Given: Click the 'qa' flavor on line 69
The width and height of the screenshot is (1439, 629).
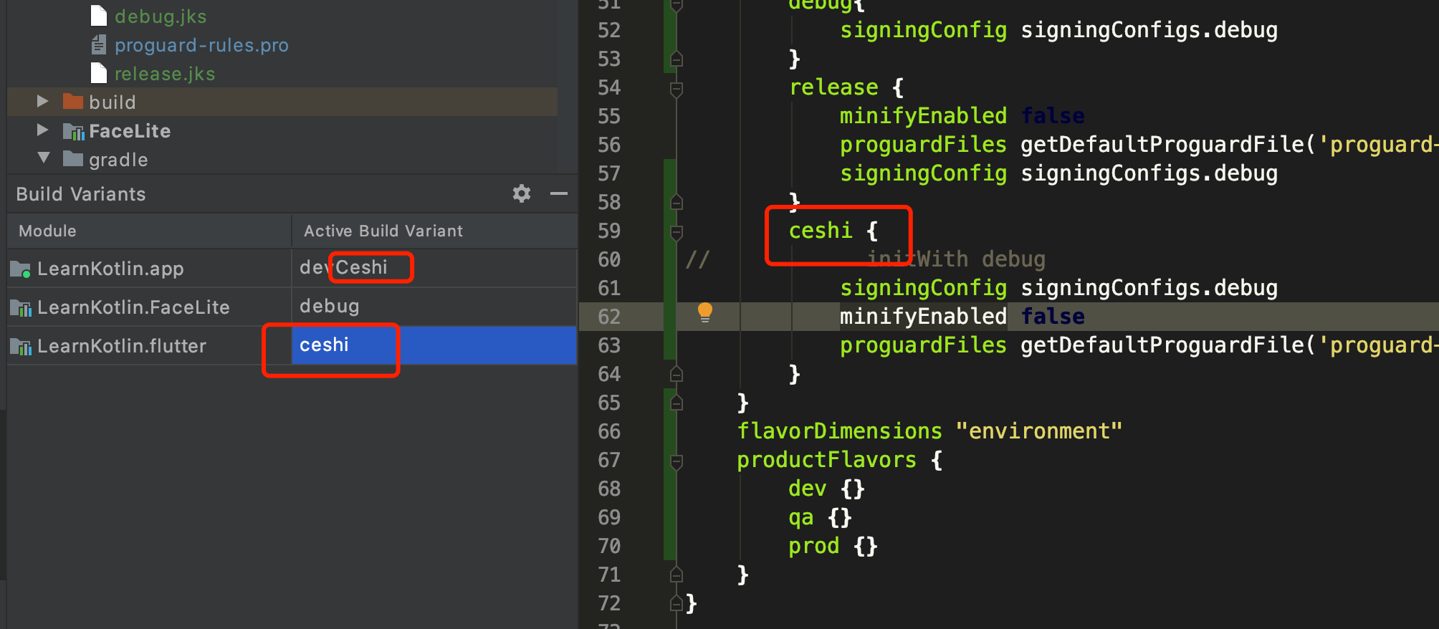Looking at the screenshot, I should 801,517.
